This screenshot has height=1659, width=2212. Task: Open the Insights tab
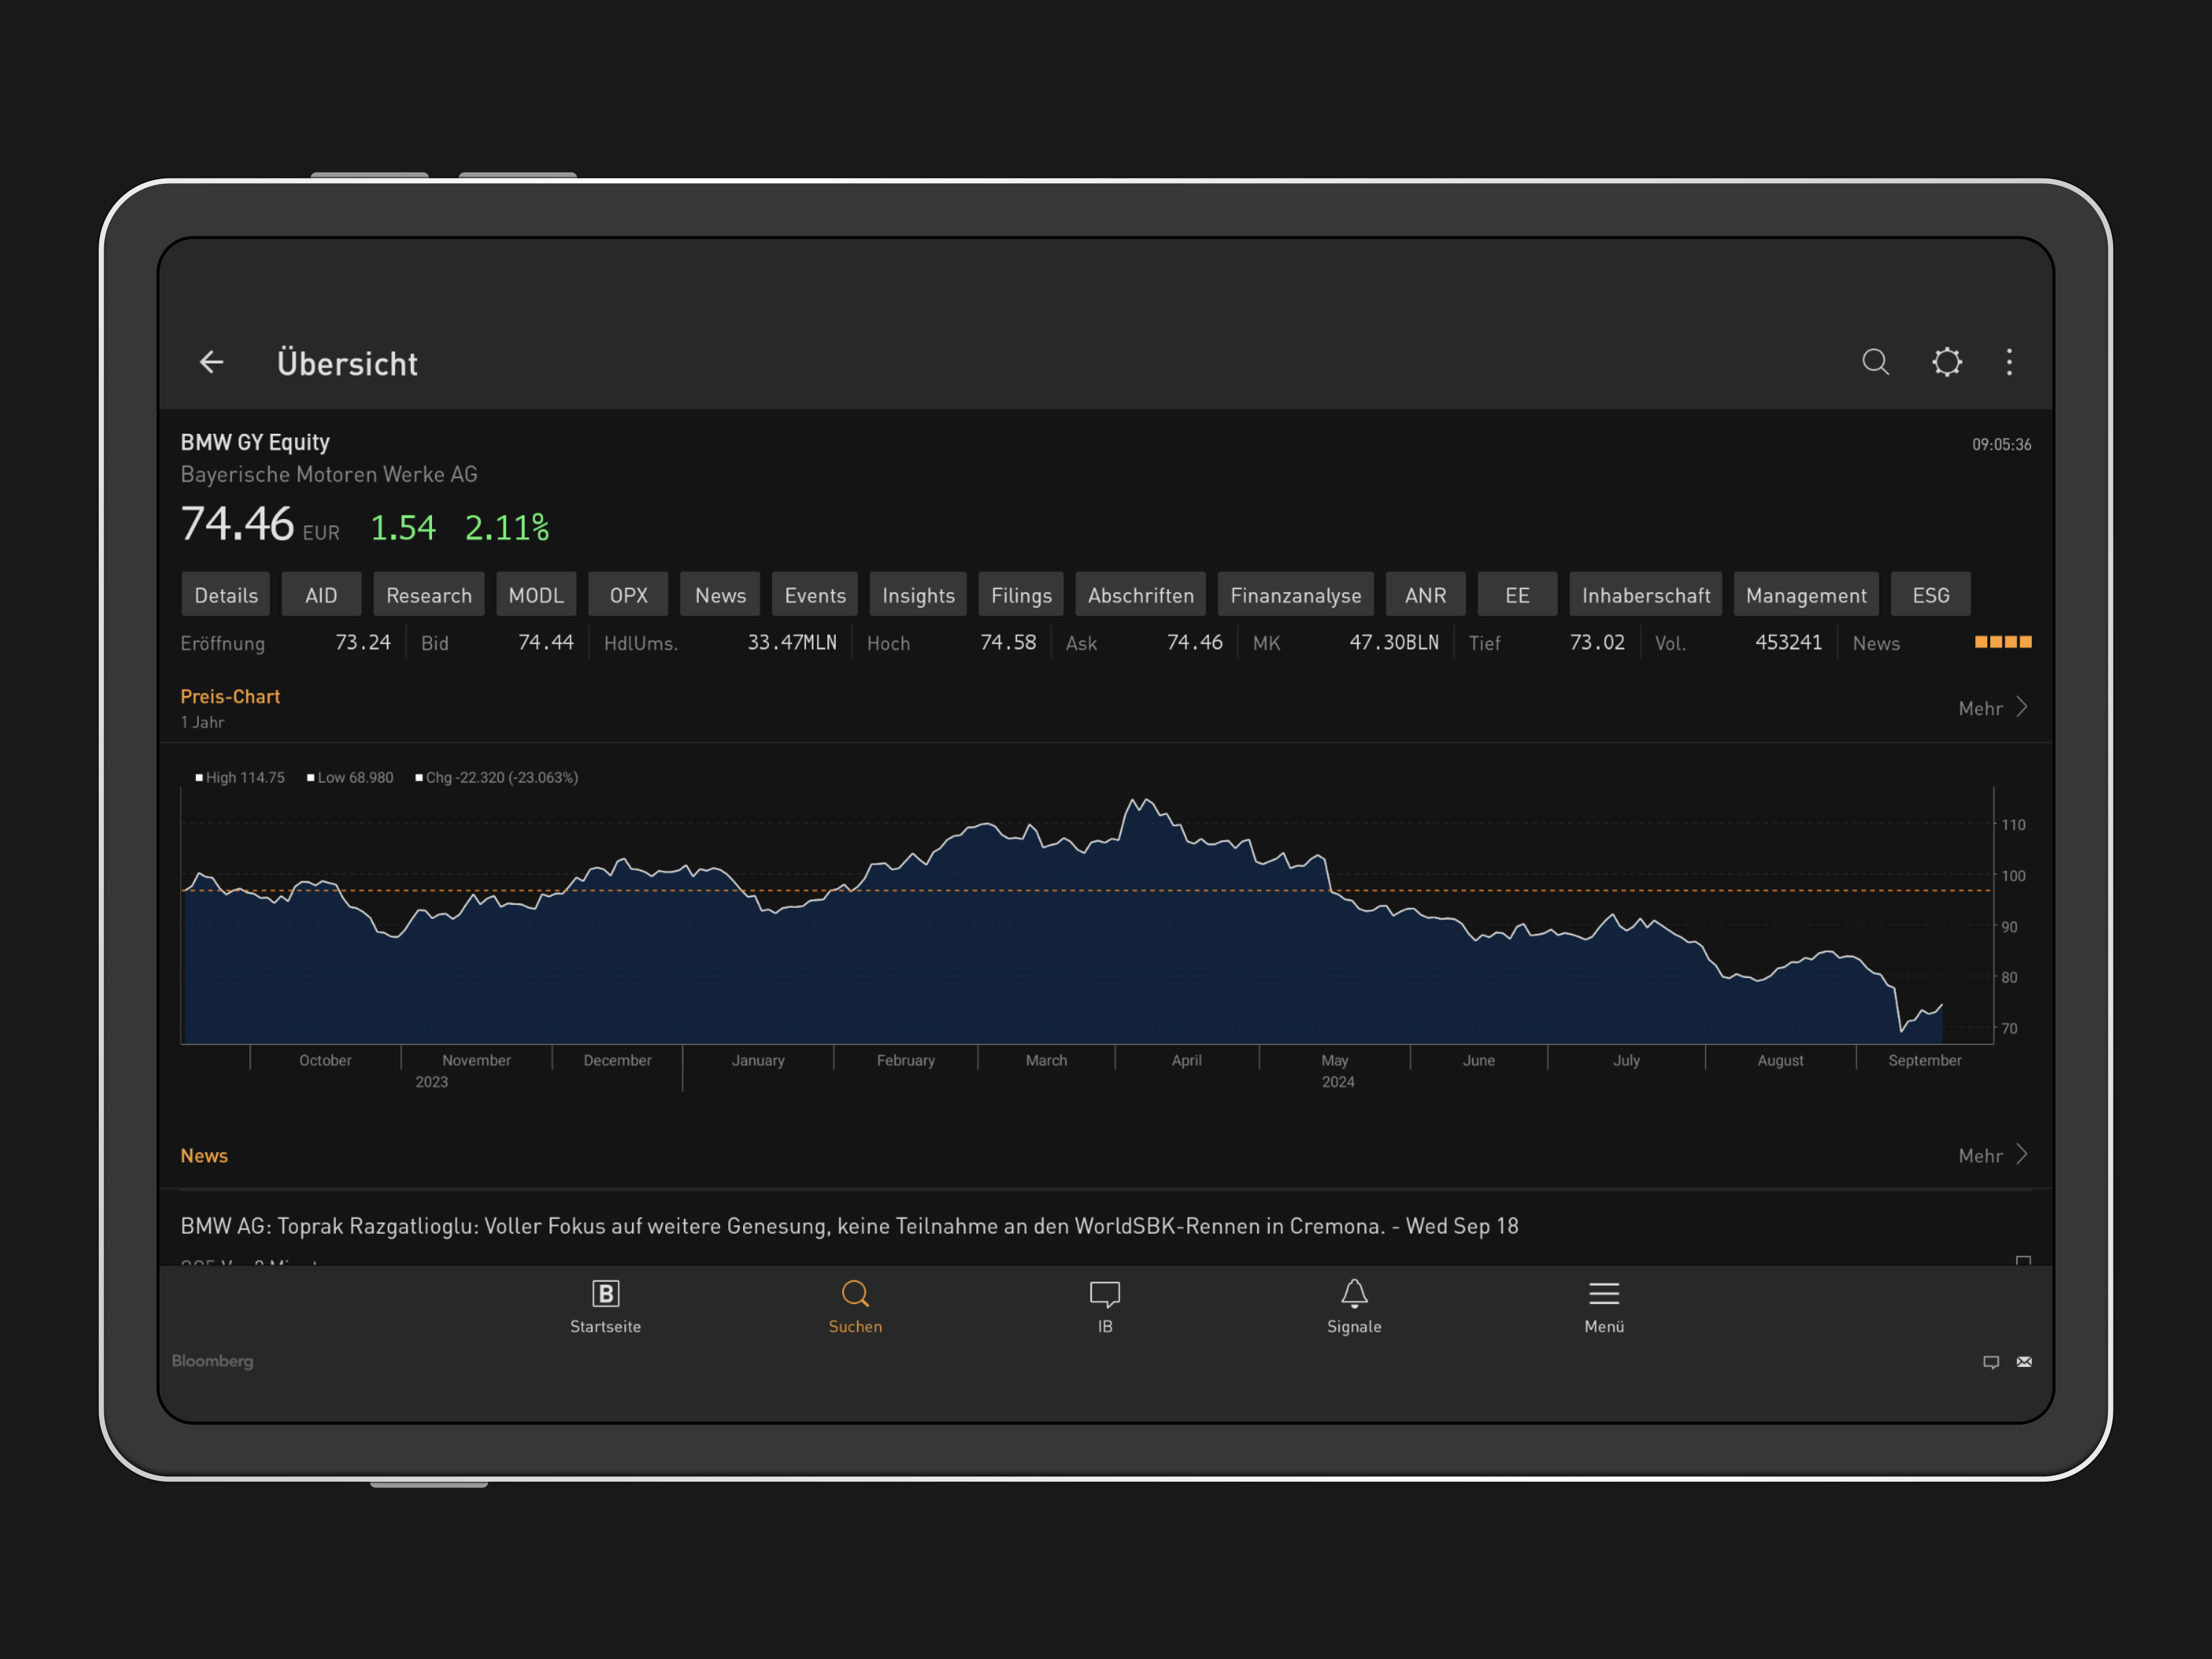[918, 595]
